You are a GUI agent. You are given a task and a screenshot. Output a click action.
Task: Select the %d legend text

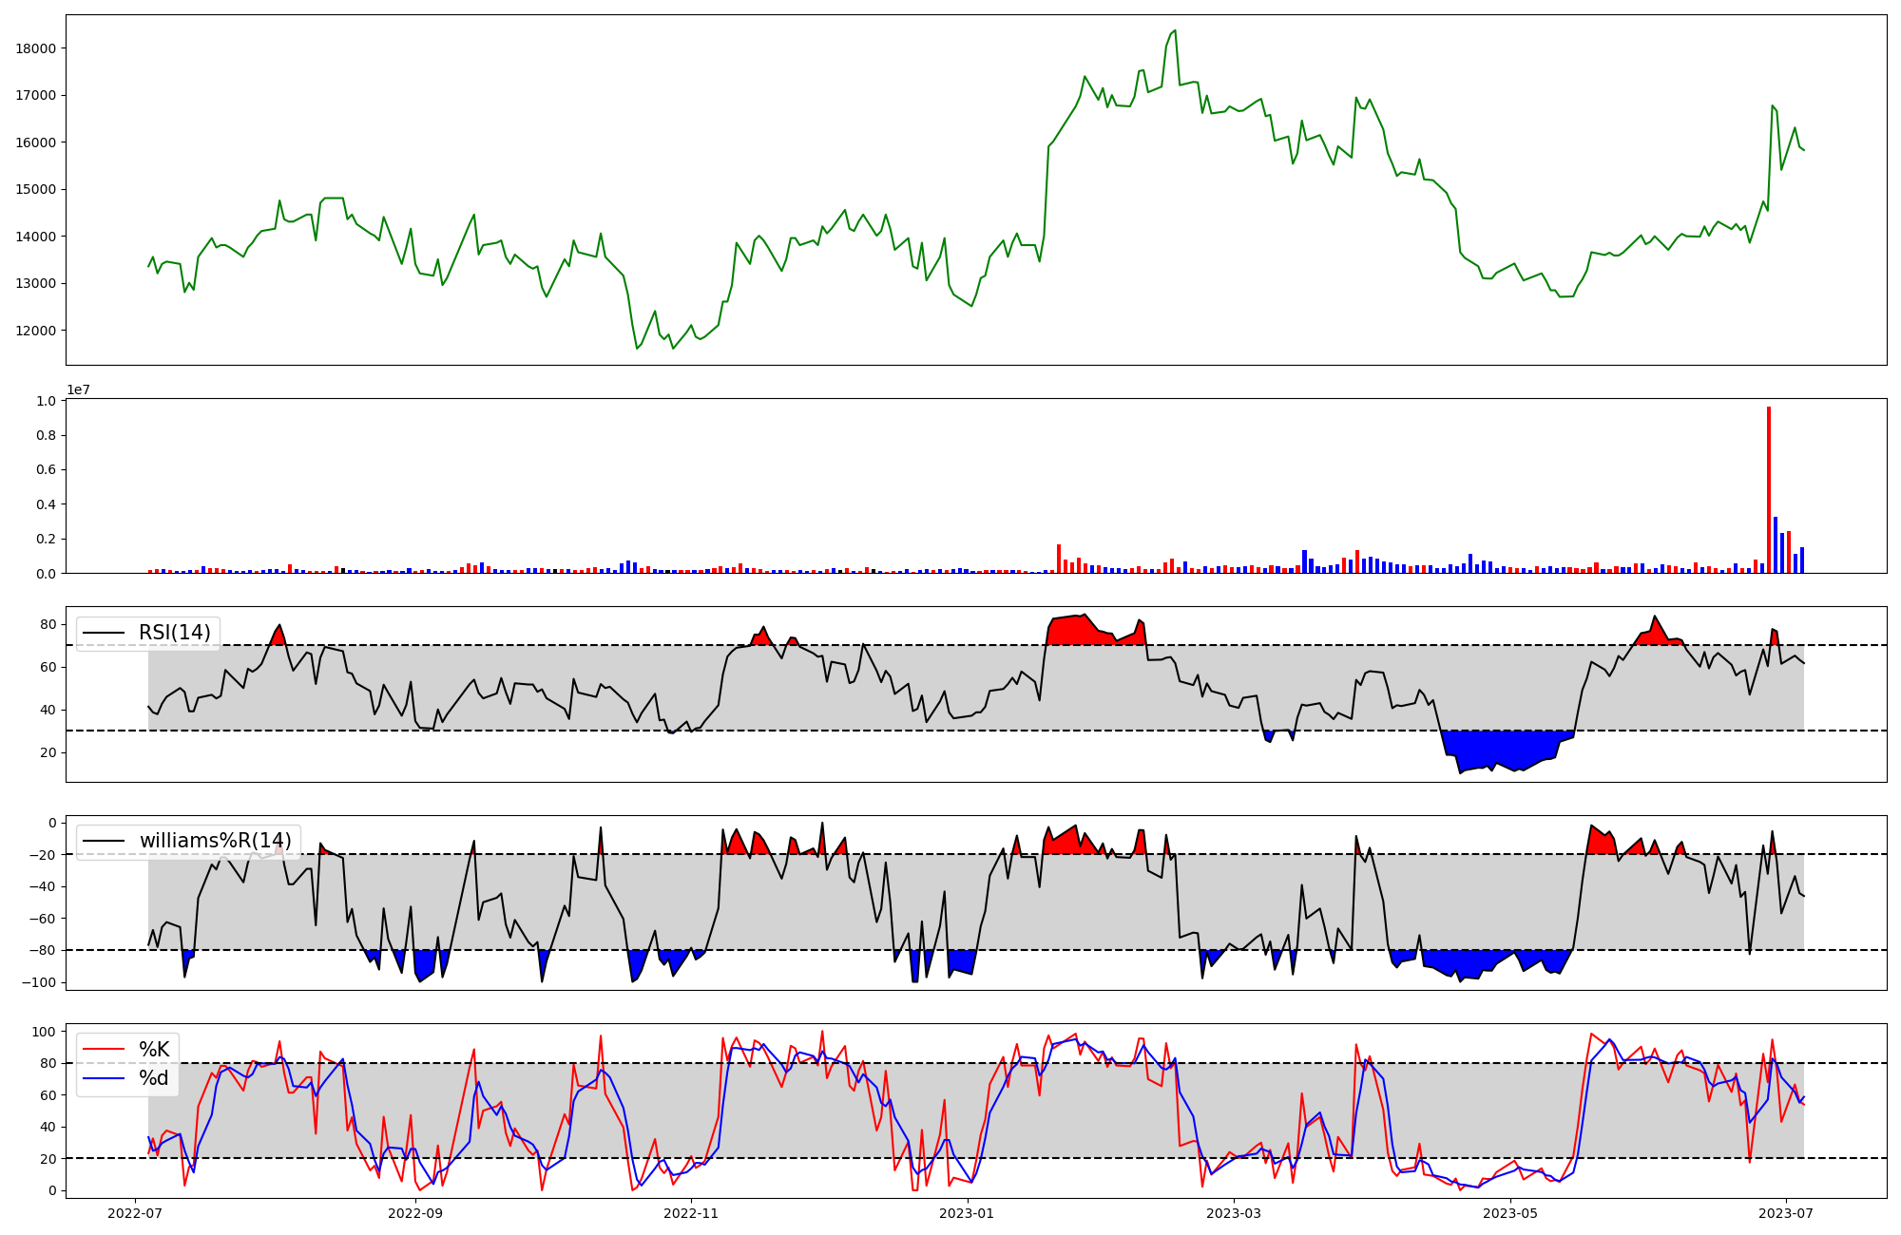pos(154,1078)
